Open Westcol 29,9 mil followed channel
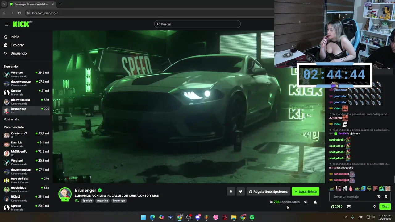This screenshot has height=222, width=395. click(26, 74)
